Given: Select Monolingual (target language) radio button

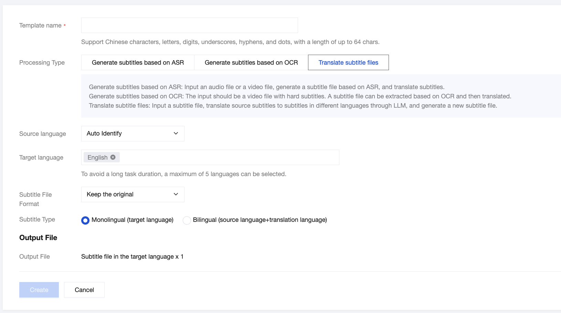Looking at the screenshot, I should click(85, 220).
